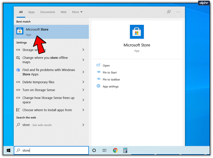Open Task View from the taskbar
This screenshot has height=158, width=213.
click(104, 150)
